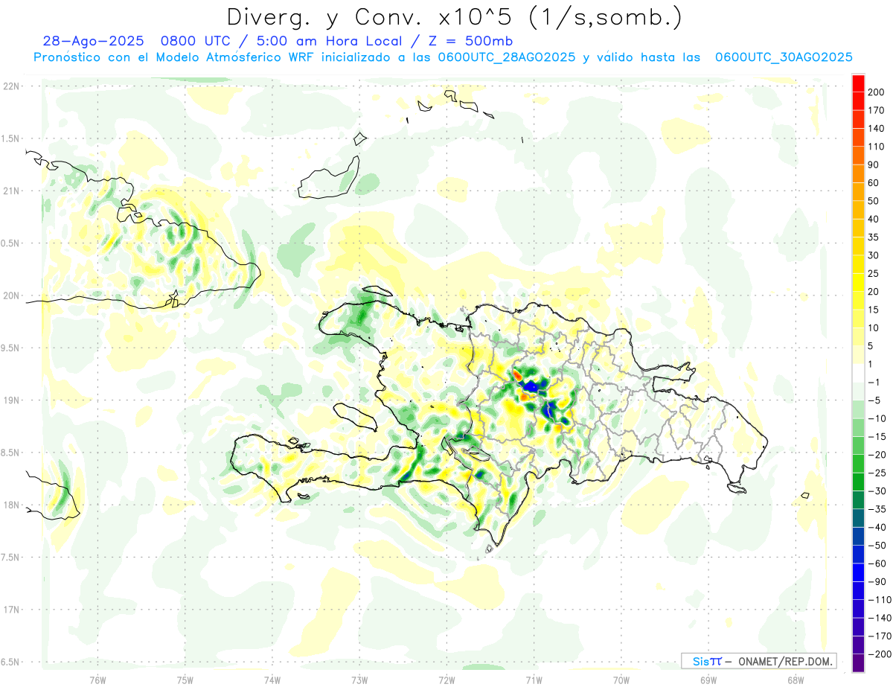Click color scale value '-60'

point(877,563)
